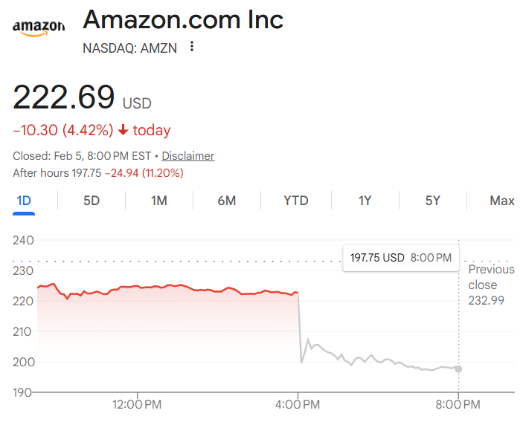Click the NASDAQ: AMZN ticker label

click(x=130, y=47)
